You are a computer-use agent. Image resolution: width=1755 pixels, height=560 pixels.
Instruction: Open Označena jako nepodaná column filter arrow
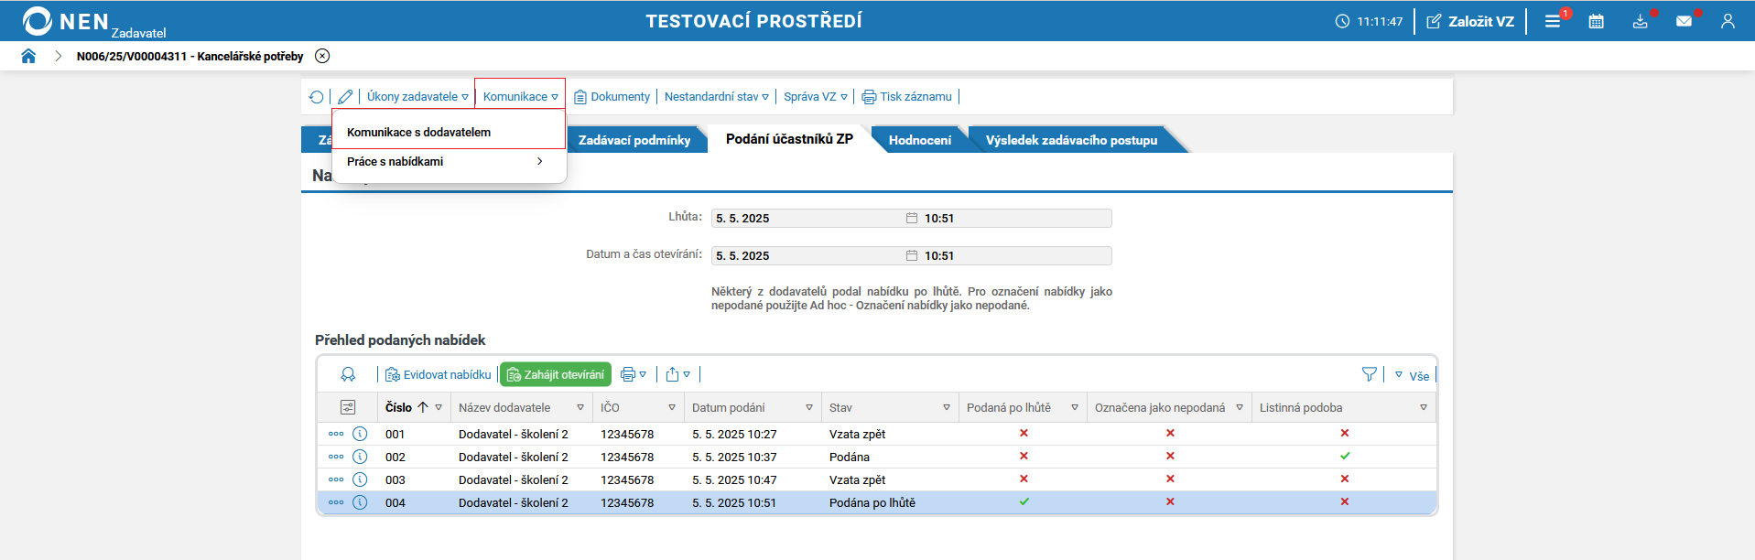point(1240,407)
